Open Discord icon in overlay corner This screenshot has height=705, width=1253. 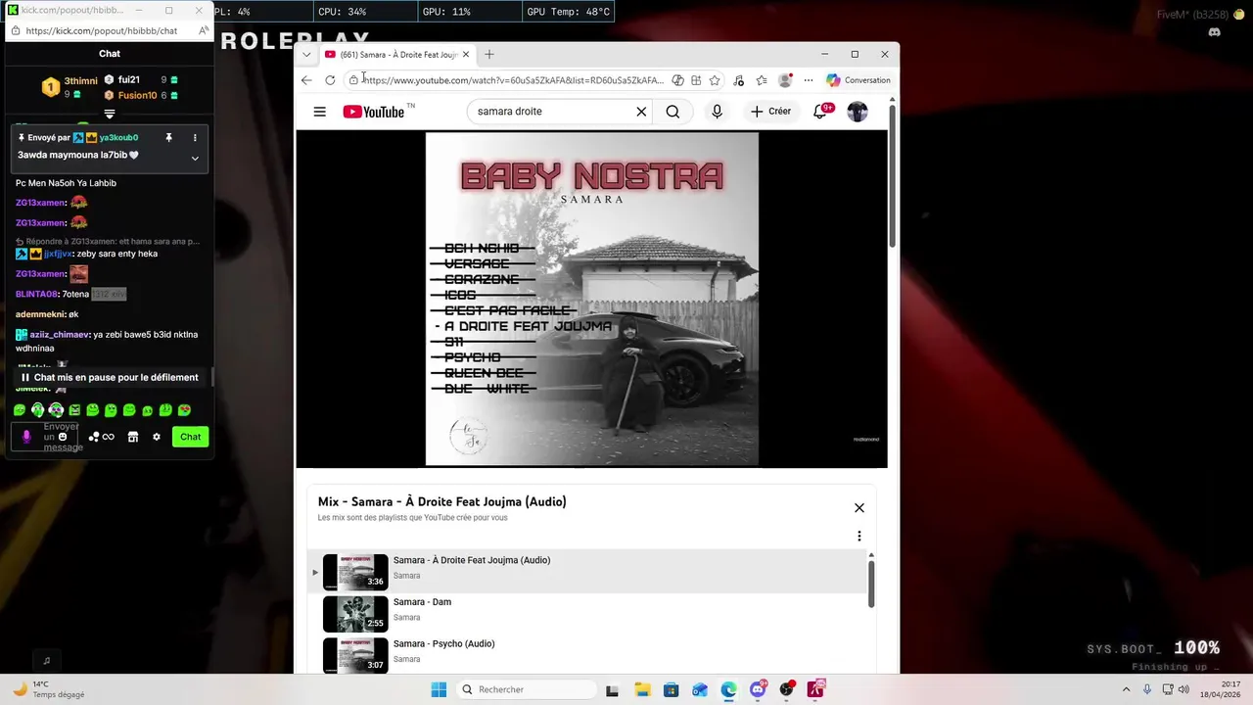click(x=1215, y=32)
